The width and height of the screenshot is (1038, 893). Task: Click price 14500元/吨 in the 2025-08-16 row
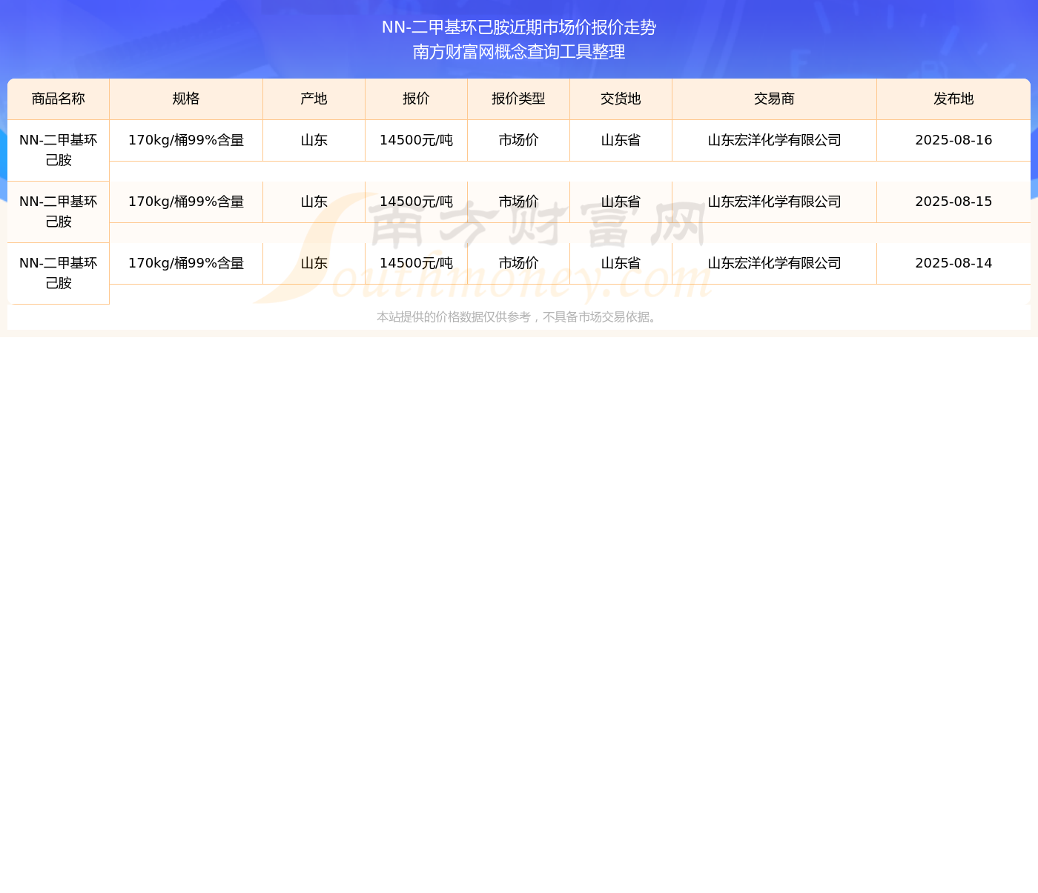click(x=417, y=140)
